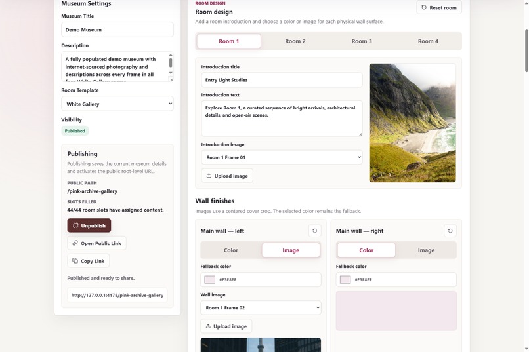This screenshot has width=529, height=352.
Task: Select Color mode for Main wall — right
Action: click(366, 250)
